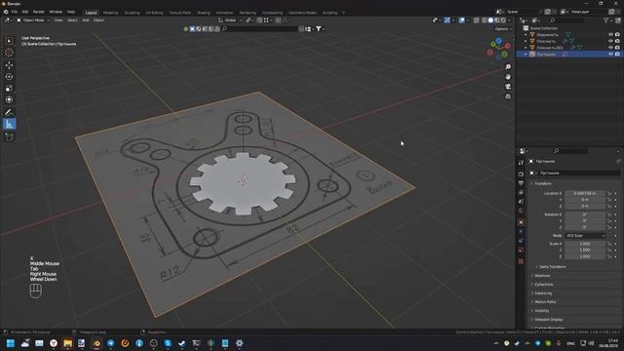Screen dimensions: 624x351
Task: Select the Scale tool
Action: (9, 88)
